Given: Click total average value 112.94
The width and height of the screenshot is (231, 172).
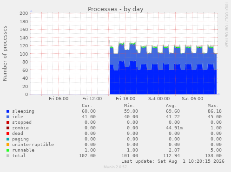Looking at the screenshot, I should tap(172, 156).
